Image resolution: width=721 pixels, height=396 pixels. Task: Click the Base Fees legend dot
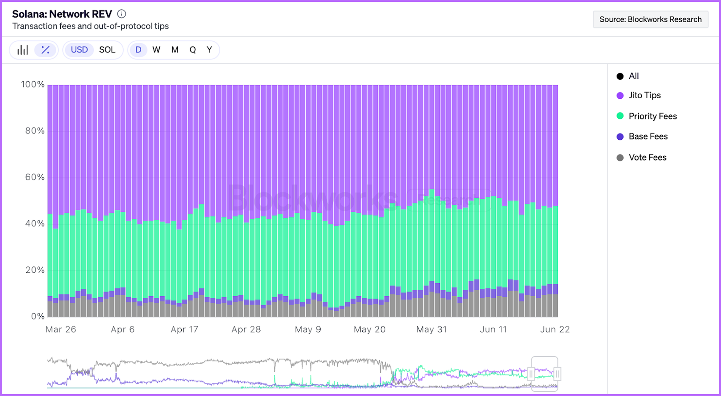click(620, 136)
